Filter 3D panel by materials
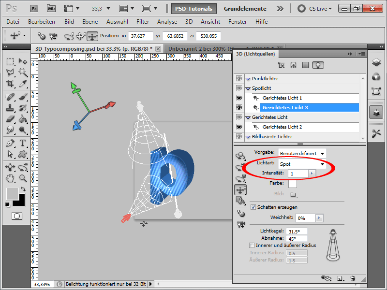 click(305, 65)
